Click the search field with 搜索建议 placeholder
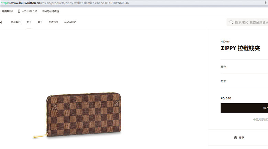The image size is (268, 149). coord(247,22)
